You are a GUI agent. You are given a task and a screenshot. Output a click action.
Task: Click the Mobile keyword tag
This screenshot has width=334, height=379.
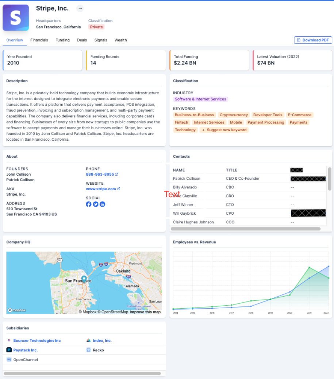236,122
